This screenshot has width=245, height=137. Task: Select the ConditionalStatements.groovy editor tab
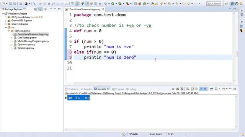[84, 9]
